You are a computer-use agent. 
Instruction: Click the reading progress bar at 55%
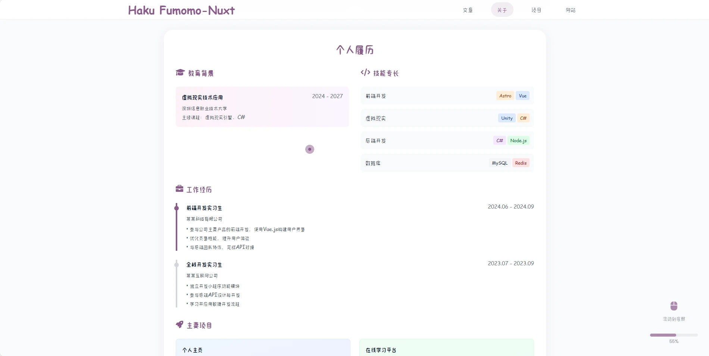pyautogui.click(x=674, y=335)
